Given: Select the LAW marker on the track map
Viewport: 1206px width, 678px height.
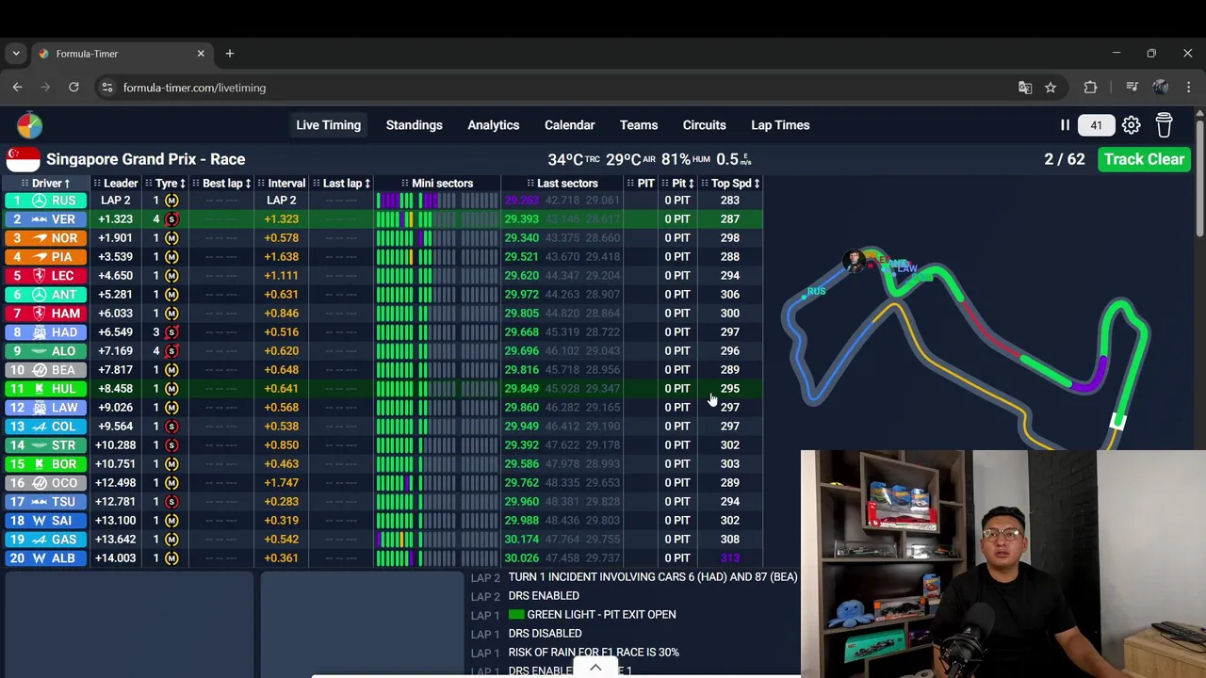Looking at the screenshot, I should (906, 268).
